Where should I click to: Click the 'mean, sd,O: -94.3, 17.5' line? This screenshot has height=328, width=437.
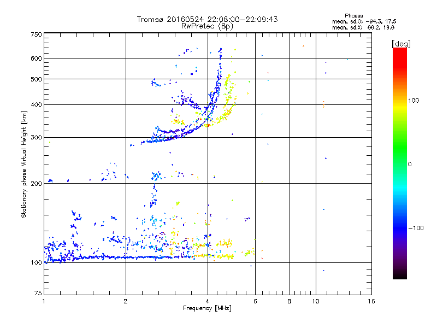[x=364, y=21]
